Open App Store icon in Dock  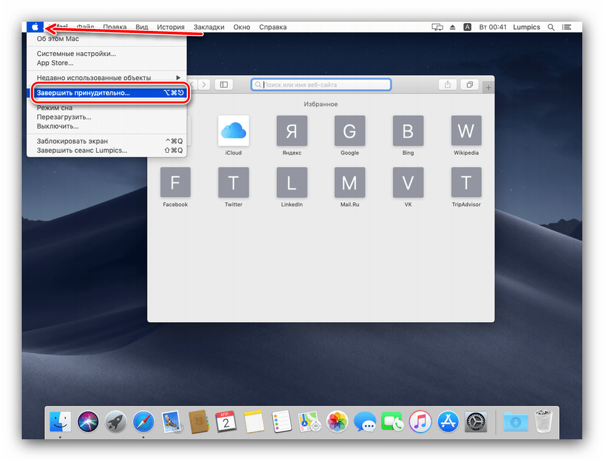click(x=448, y=421)
